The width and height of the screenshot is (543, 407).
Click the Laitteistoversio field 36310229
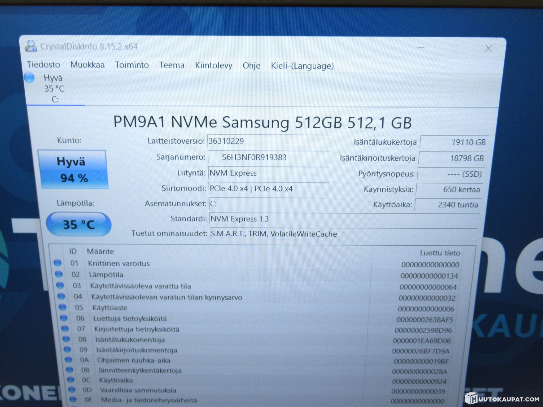coord(269,141)
